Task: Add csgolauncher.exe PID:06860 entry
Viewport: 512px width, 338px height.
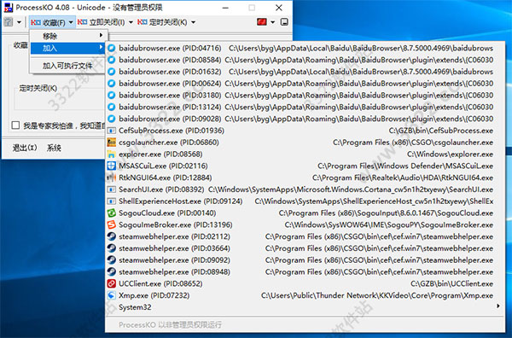Action: [x=305, y=143]
